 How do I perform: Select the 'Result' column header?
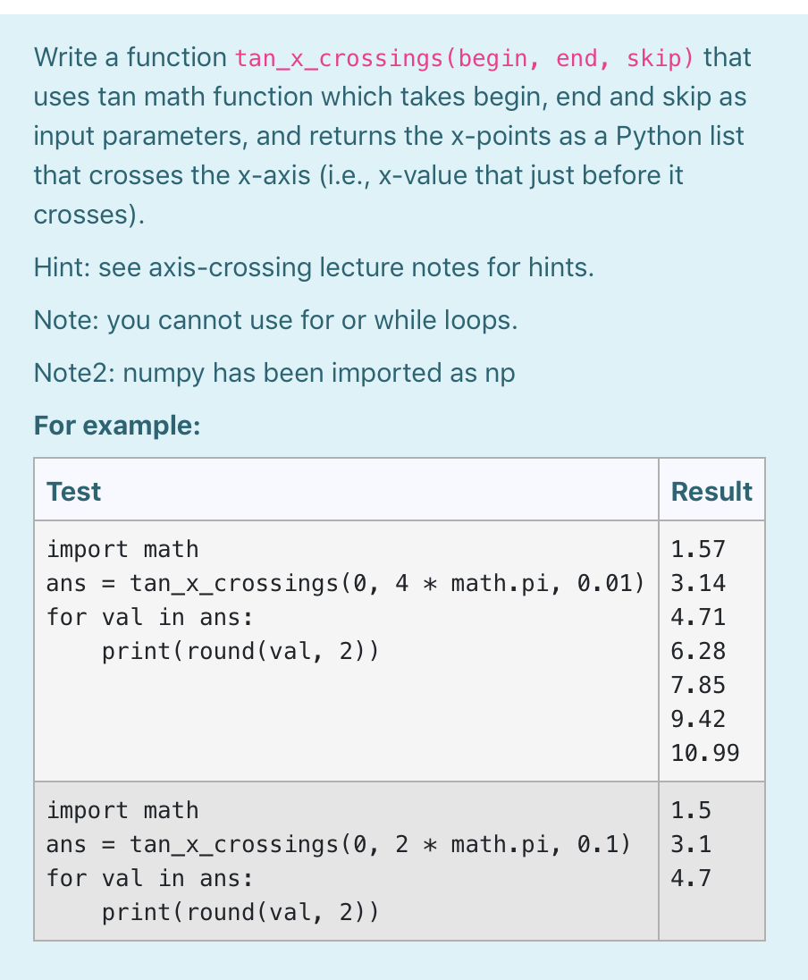point(711,491)
